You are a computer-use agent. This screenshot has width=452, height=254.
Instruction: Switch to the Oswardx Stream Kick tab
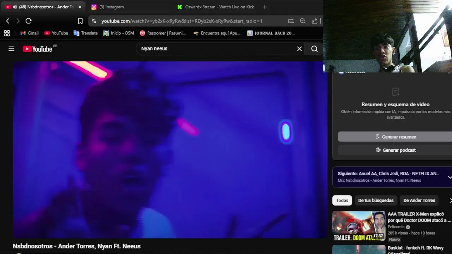point(216,7)
